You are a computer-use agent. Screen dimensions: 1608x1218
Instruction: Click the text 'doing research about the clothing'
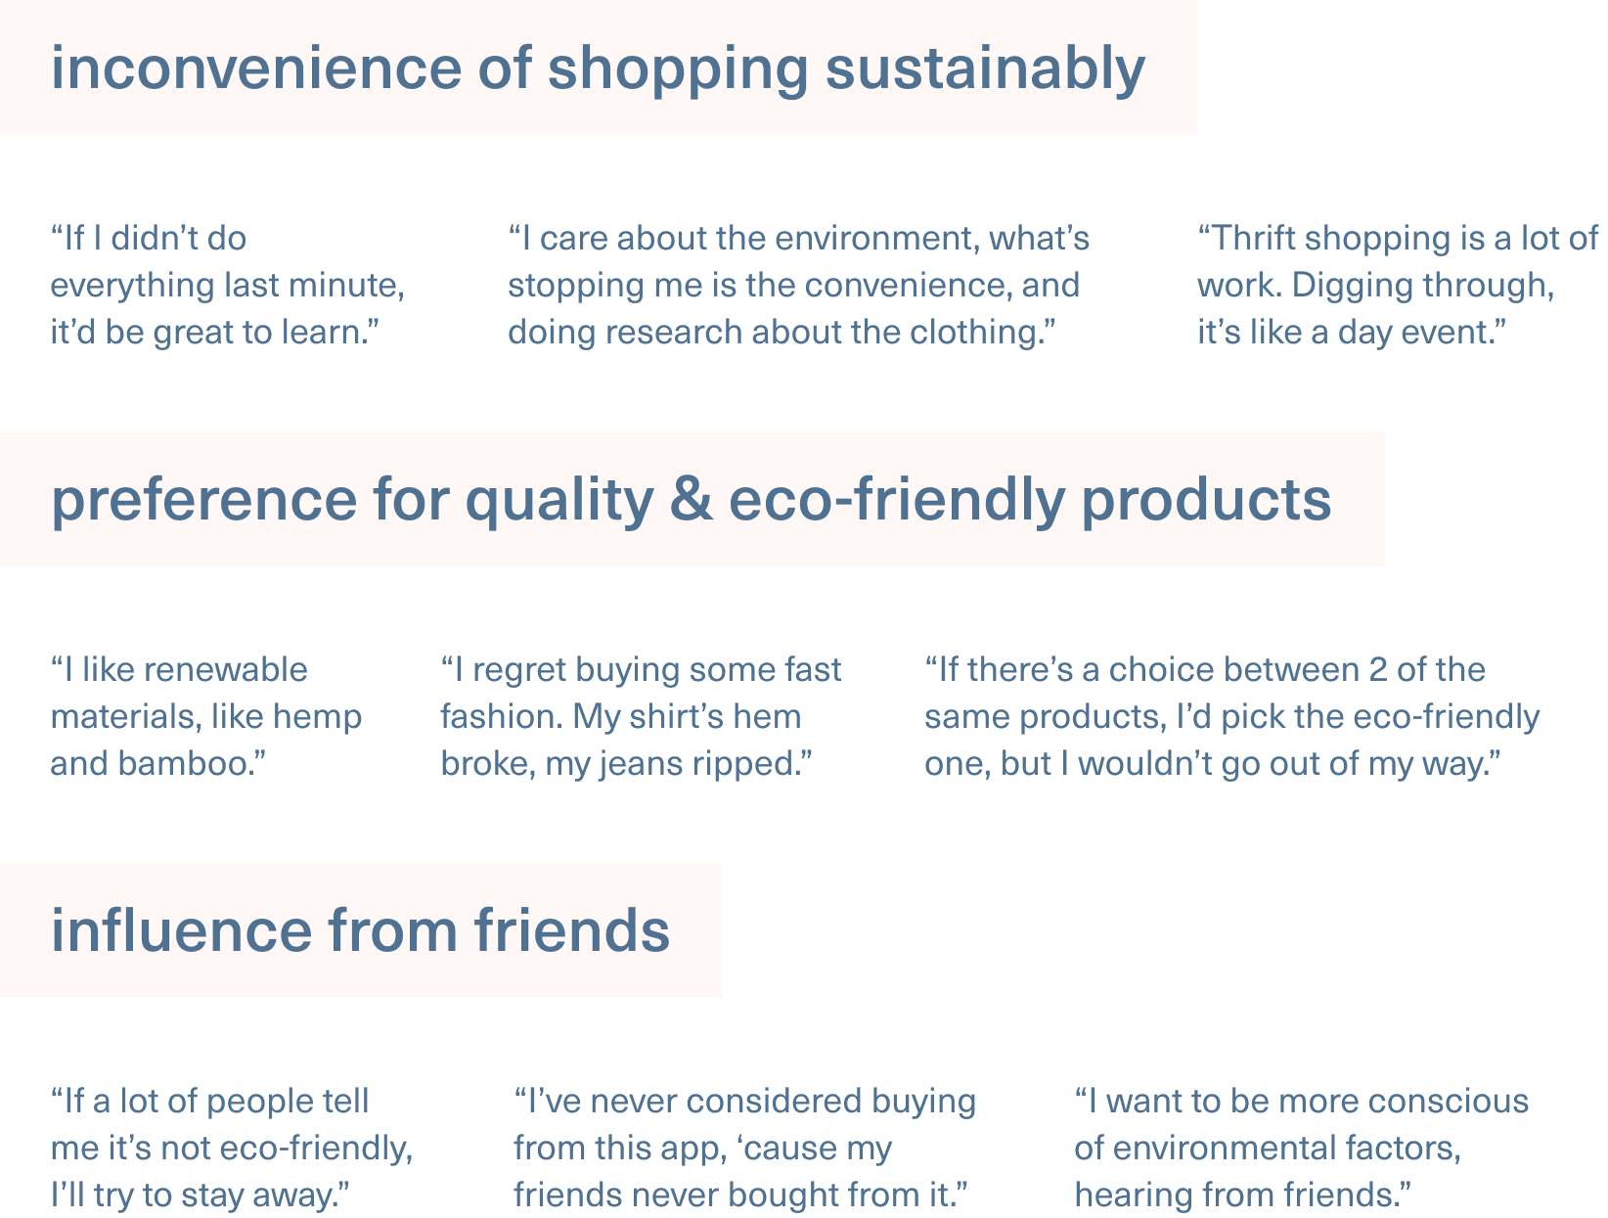pos(777,333)
